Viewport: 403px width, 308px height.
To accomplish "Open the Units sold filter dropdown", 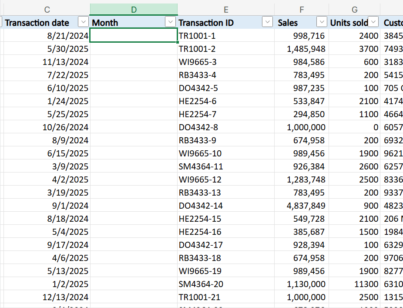I will tap(373, 22).
